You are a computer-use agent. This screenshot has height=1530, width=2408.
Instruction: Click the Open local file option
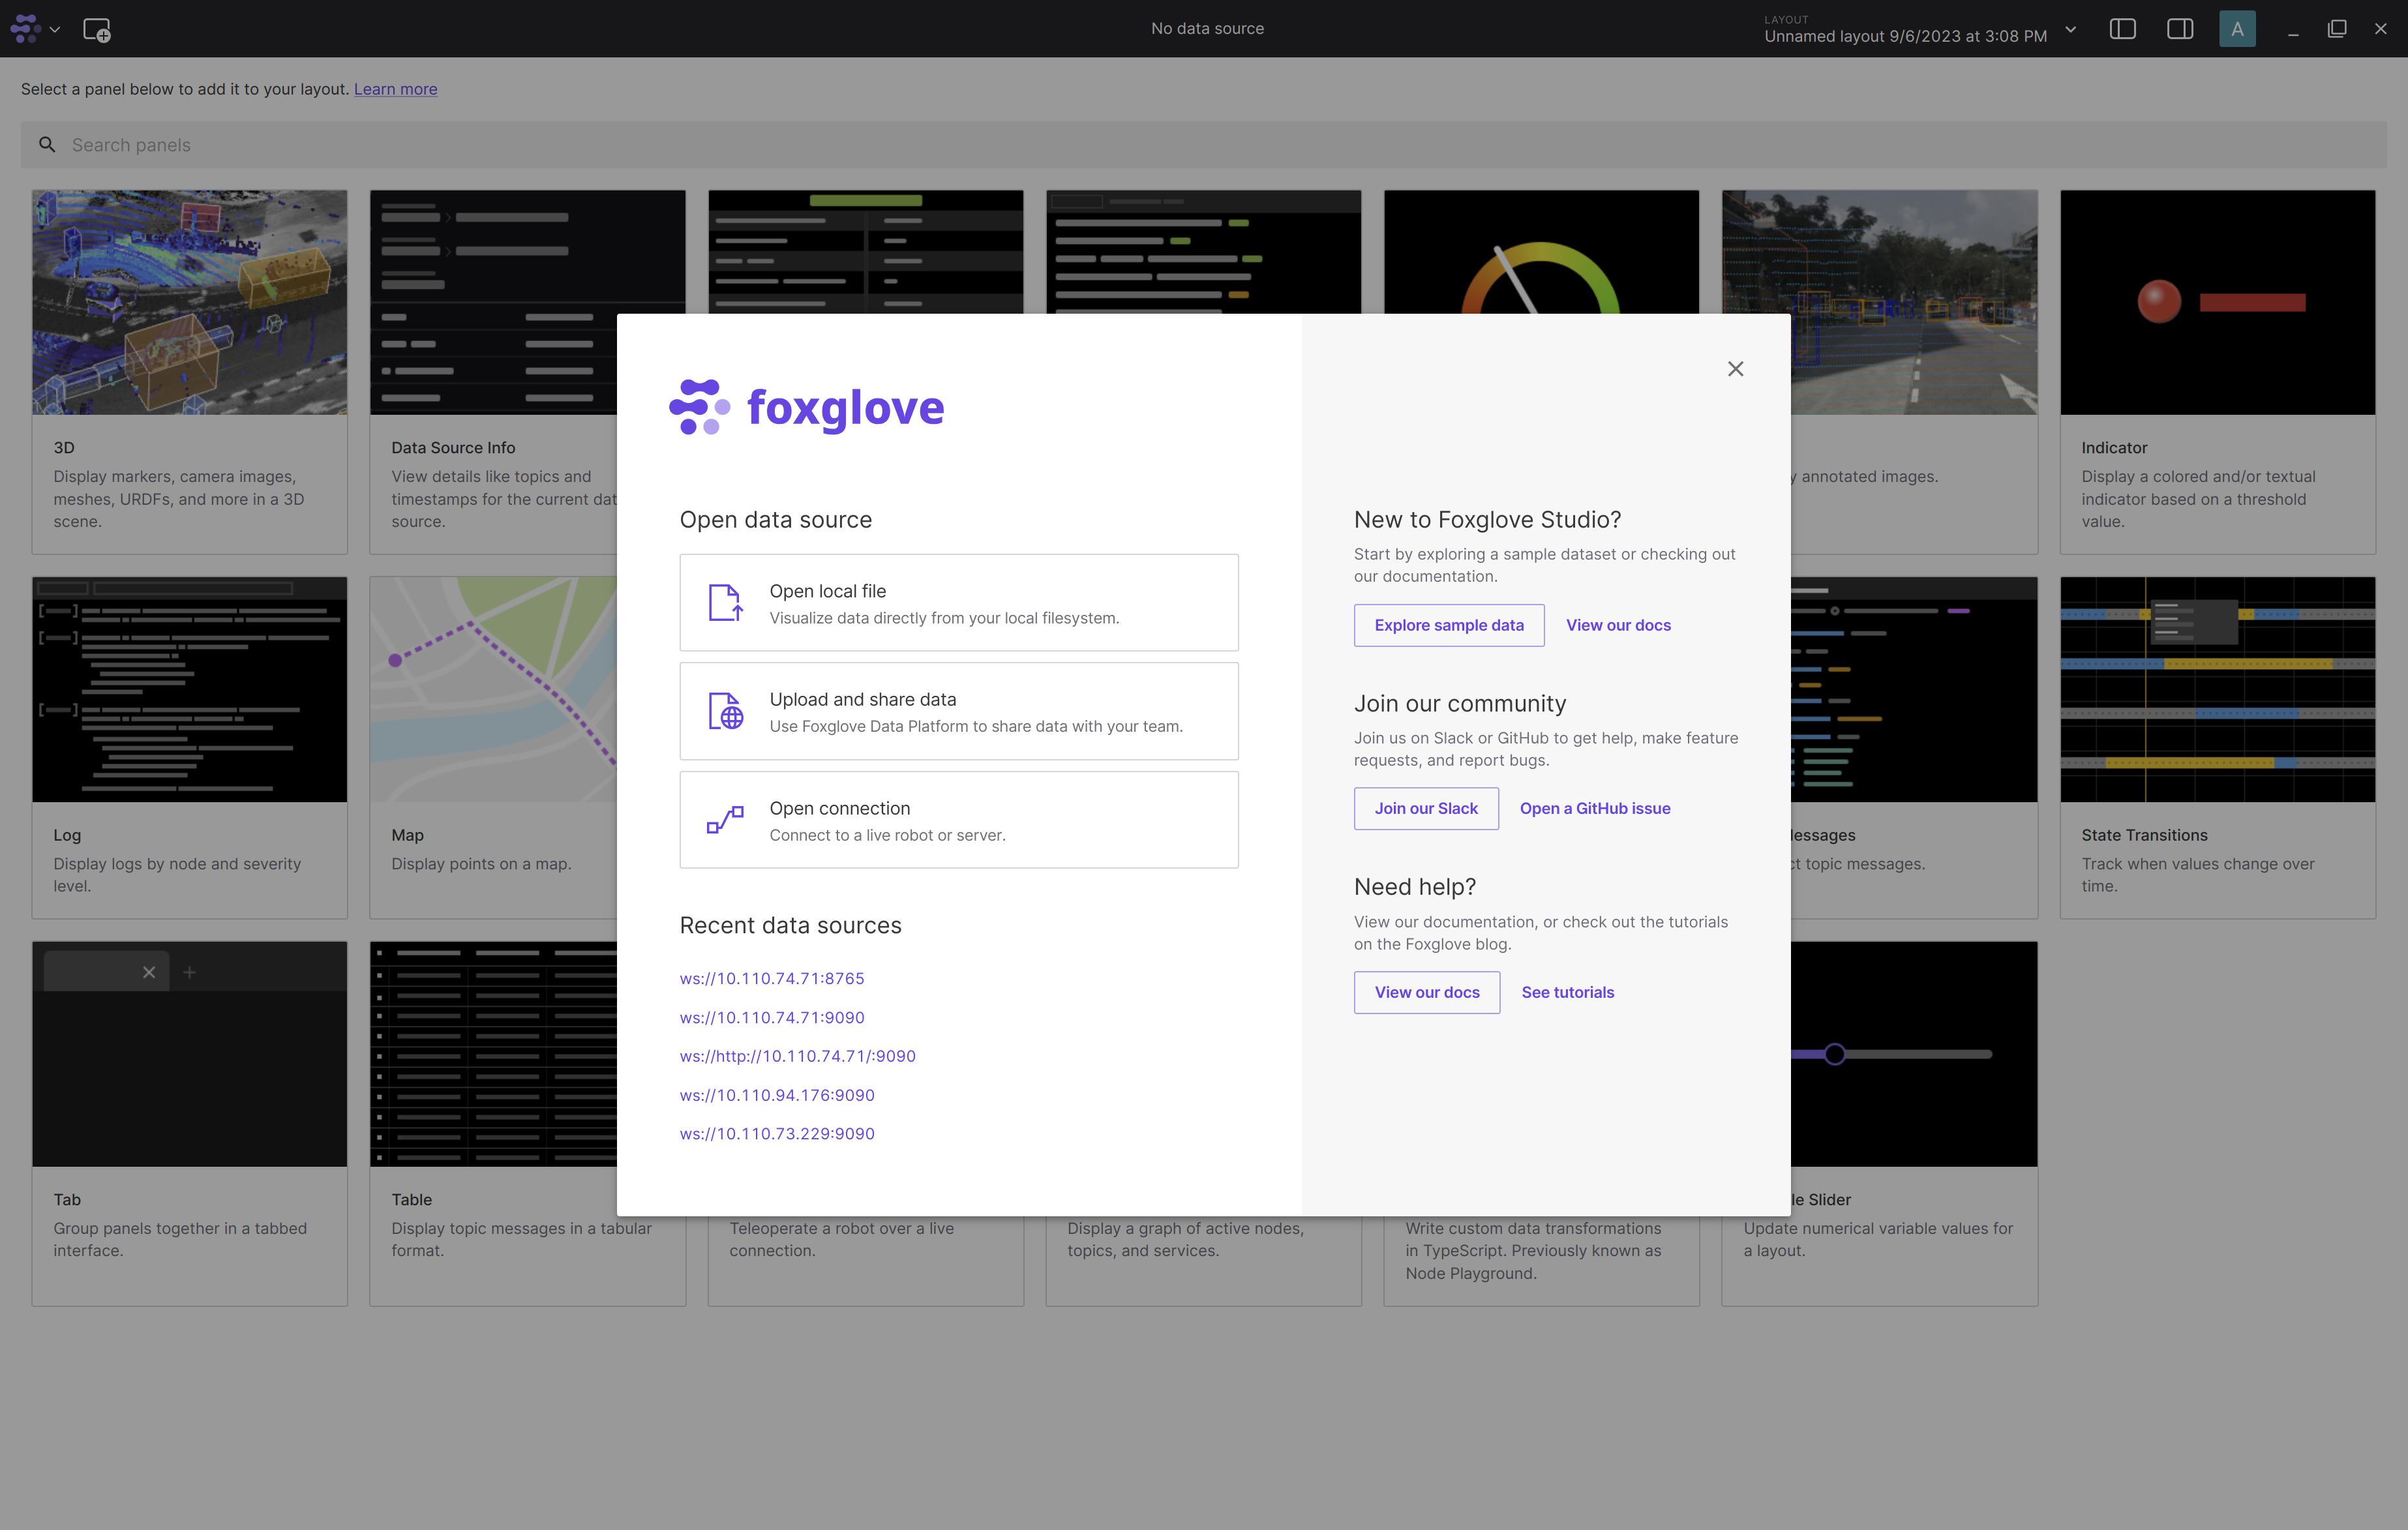[958, 603]
